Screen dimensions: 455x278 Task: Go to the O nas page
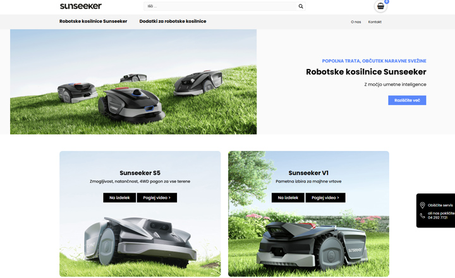356,22
